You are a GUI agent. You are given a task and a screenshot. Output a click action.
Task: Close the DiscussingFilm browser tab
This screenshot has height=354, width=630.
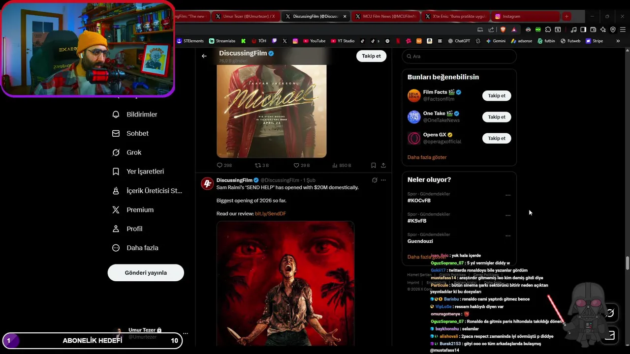[345, 16]
